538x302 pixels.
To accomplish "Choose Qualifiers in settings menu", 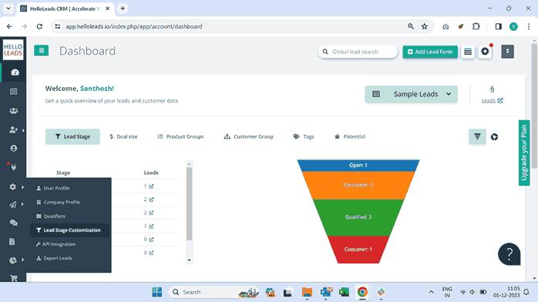I will pyautogui.click(x=51, y=216).
